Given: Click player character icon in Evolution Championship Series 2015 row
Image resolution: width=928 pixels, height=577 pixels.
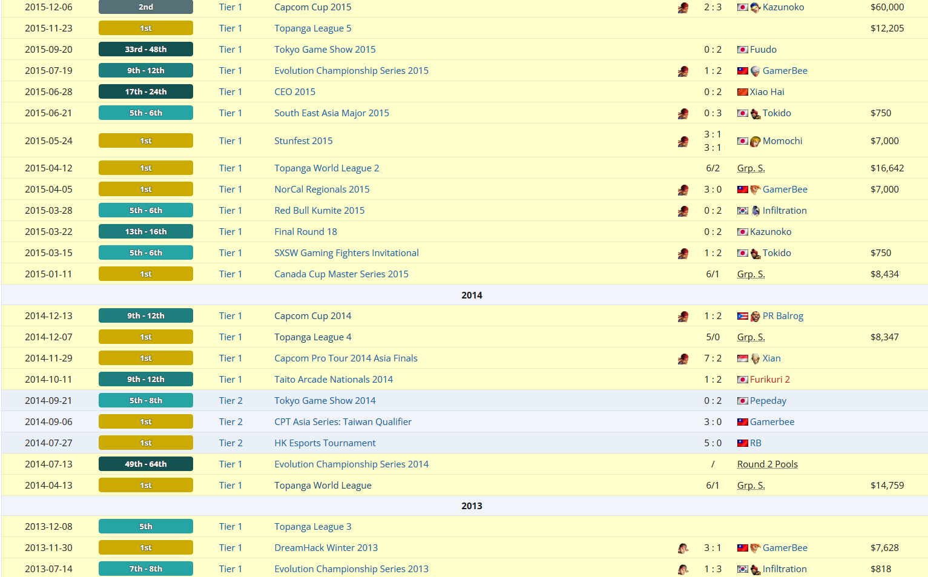Looking at the screenshot, I should click(683, 71).
